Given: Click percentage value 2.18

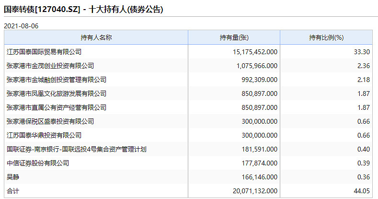Looking at the screenshot, I should pyautogui.click(x=364, y=80).
